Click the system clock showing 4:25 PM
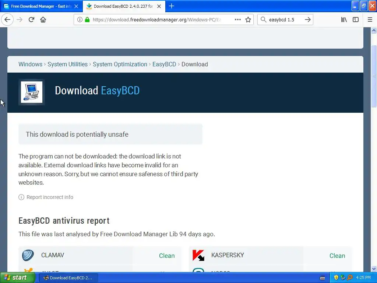Viewport: 377px width, 283px height. click(363, 278)
